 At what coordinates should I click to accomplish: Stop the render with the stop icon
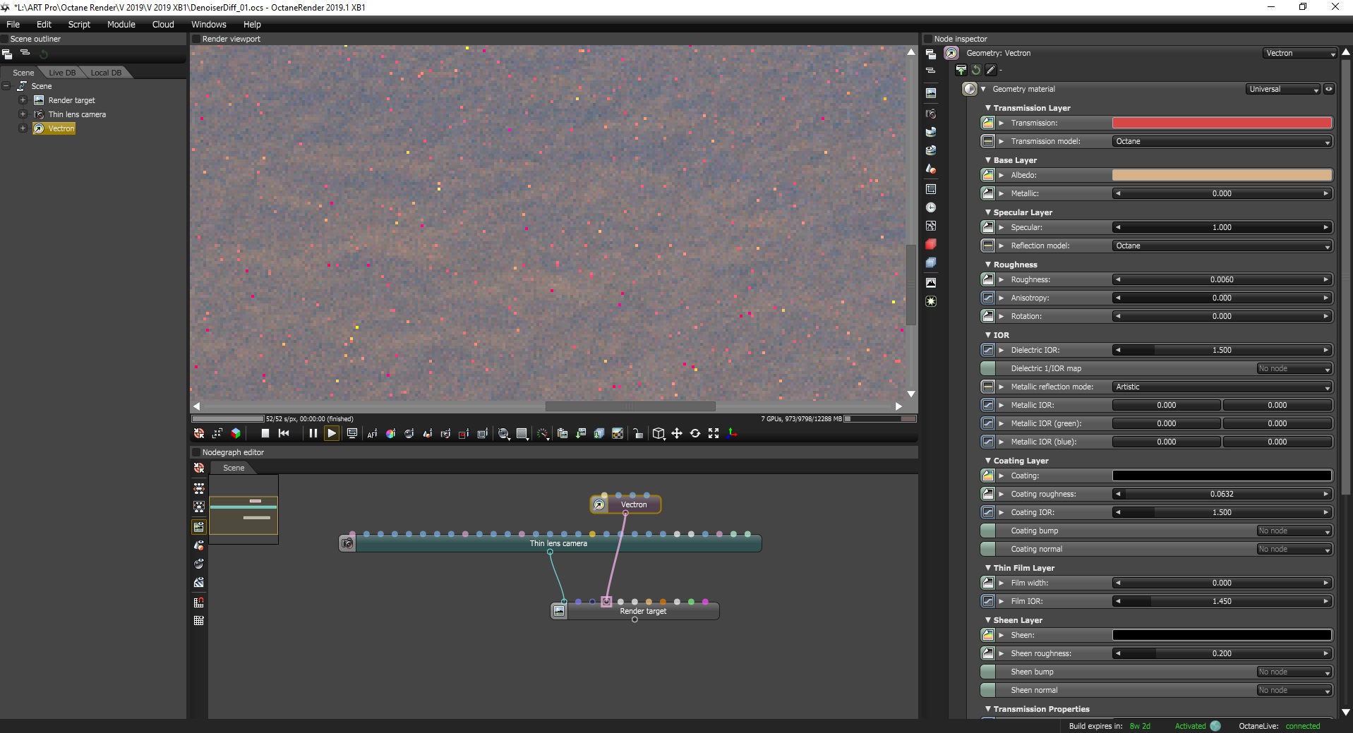click(265, 433)
